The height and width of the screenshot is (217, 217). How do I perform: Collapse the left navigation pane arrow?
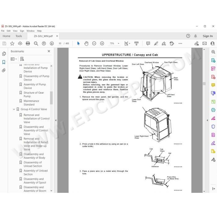(56, 120)
